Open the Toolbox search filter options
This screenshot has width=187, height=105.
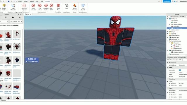(21, 22)
